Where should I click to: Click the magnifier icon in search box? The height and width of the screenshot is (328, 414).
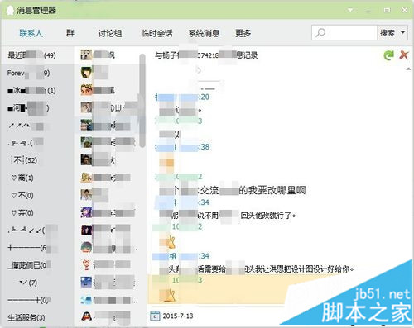click(320, 33)
